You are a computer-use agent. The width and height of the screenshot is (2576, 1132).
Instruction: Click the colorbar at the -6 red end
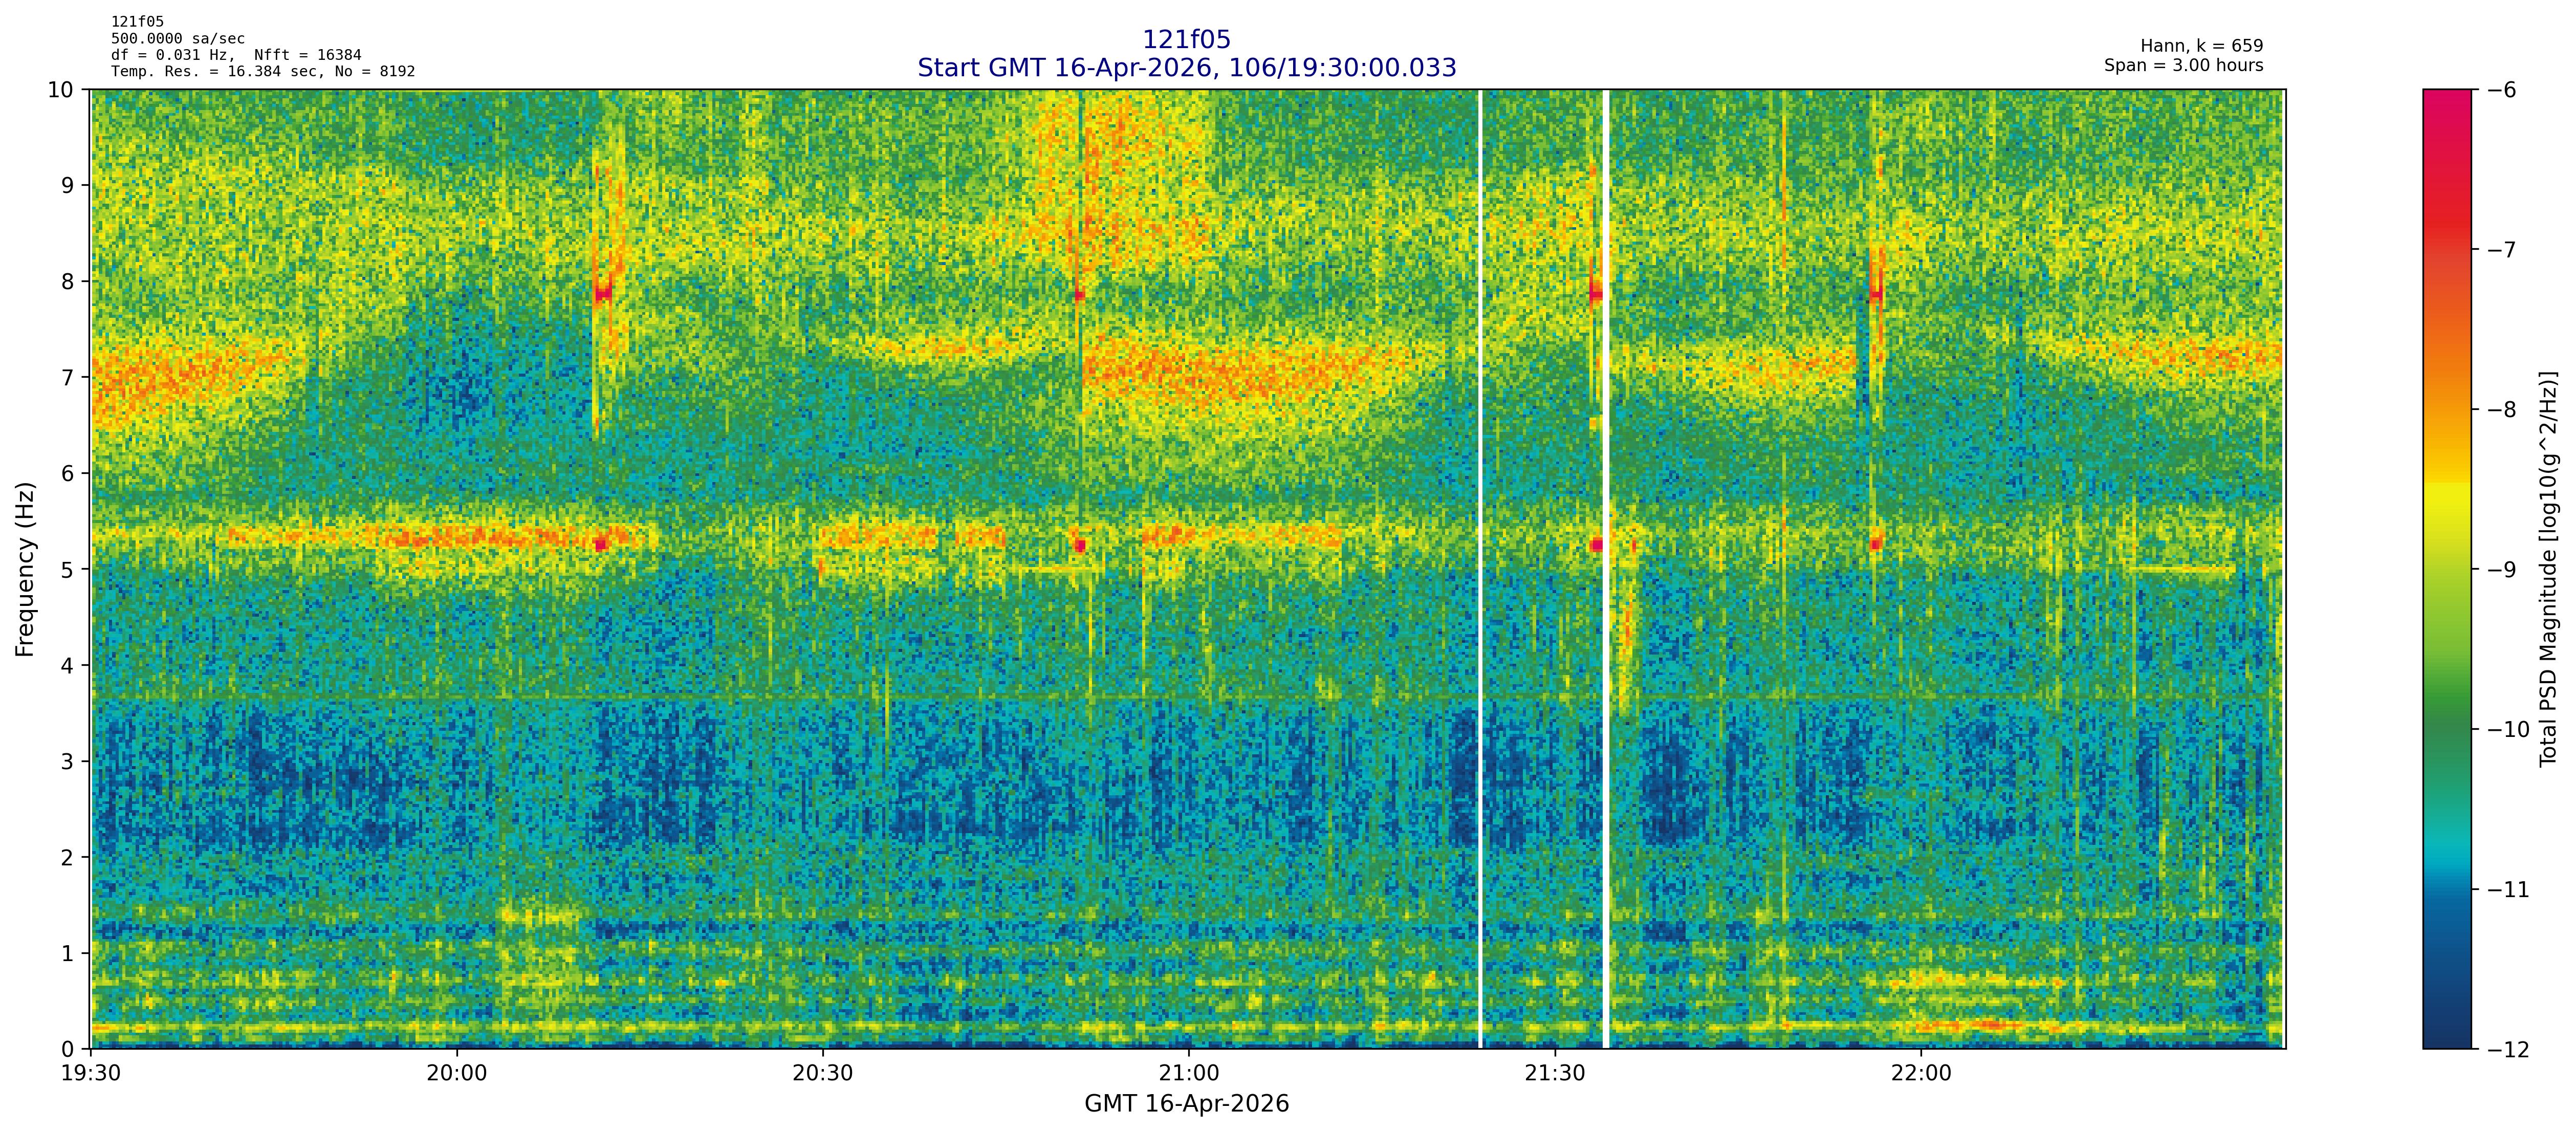[x=2446, y=97]
